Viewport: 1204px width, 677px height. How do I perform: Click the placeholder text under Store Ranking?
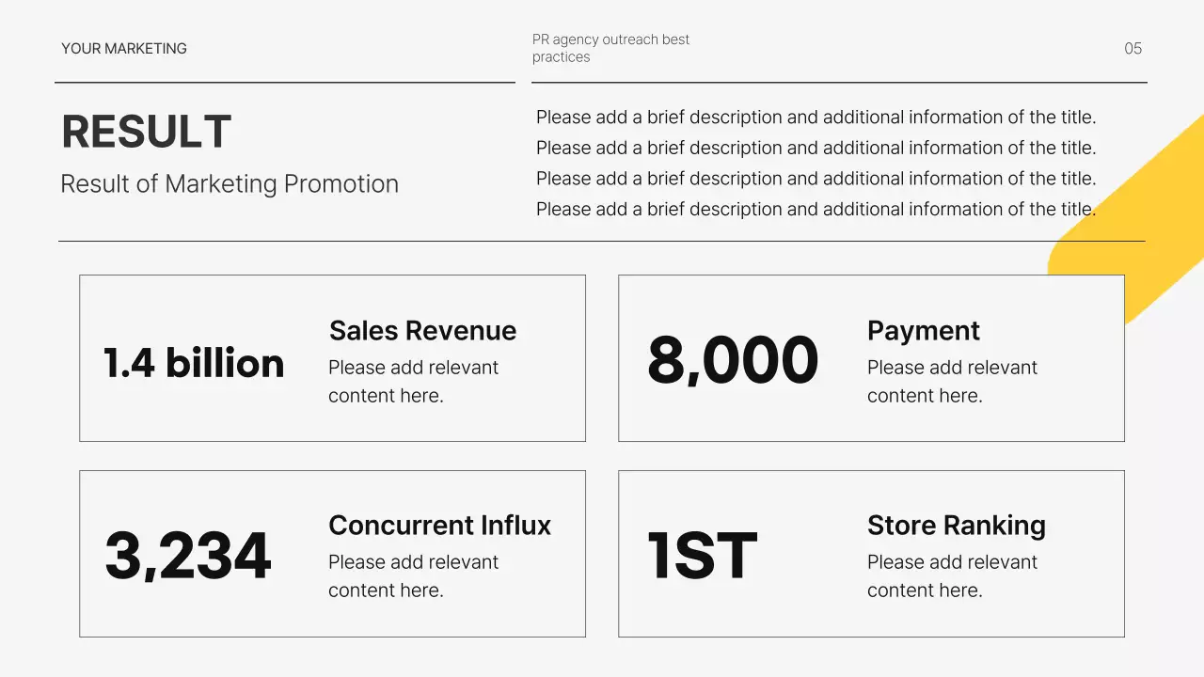click(x=952, y=576)
